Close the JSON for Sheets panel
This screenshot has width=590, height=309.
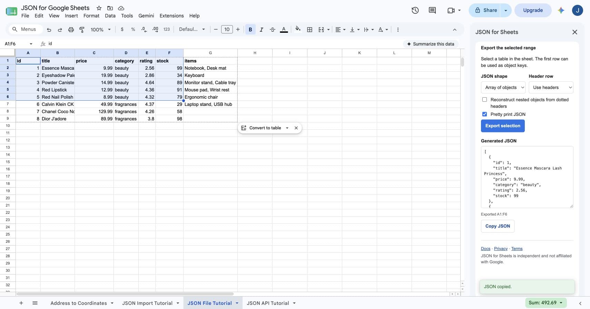click(x=574, y=32)
